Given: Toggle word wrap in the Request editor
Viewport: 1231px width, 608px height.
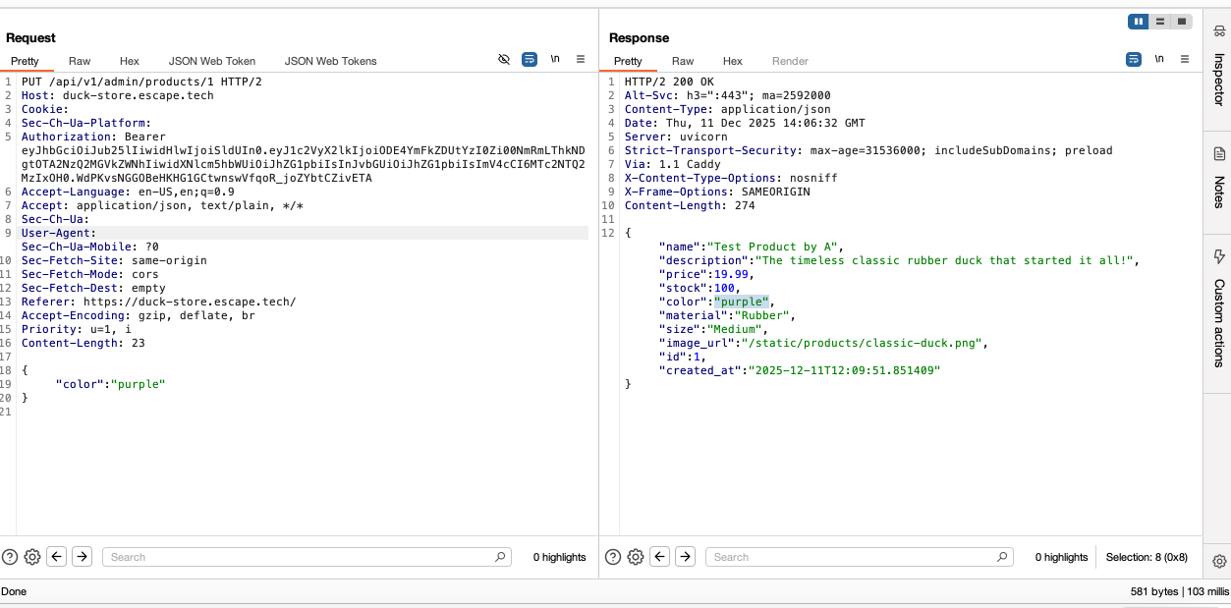Looking at the screenshot, I should tap(530, 59).
